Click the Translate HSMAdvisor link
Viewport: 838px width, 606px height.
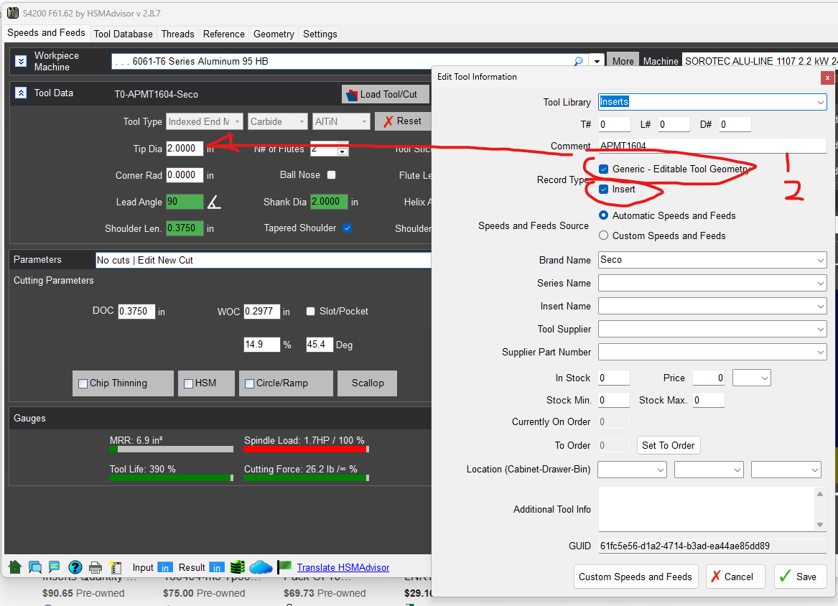tap(343, 567)
